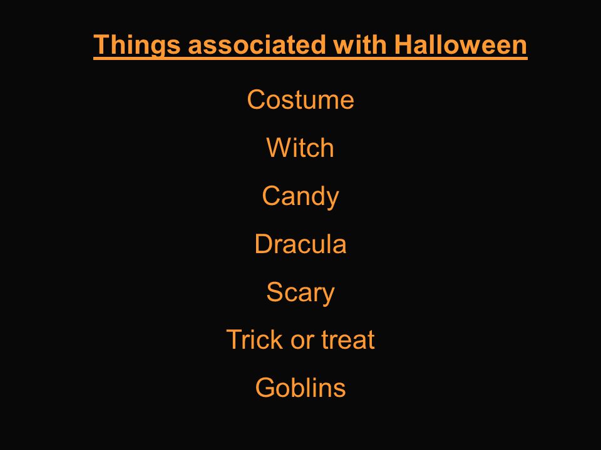Click the capital "G" of Goblins

[x=265, y=387]
